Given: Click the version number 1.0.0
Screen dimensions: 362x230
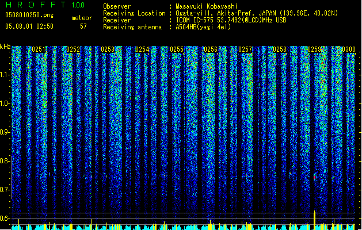Looking at the screenshot, I should point(78,5).
